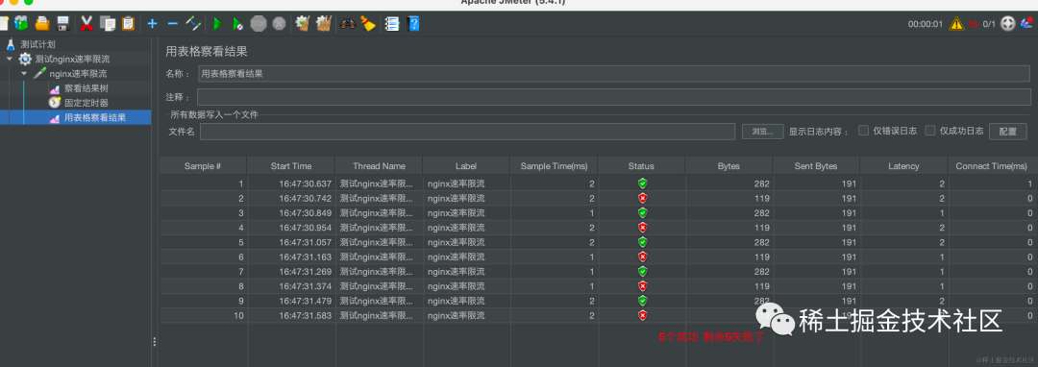1038x367 pixels.
Task: Collapse the 测试nginx速率限流 thread group
Action: tap(10, 59)
